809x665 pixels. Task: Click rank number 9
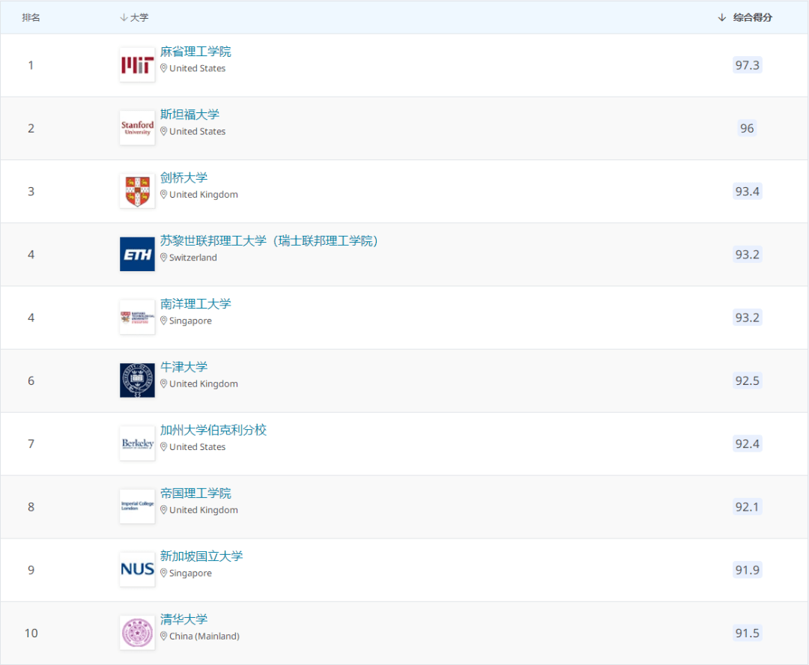click(31, 570)
